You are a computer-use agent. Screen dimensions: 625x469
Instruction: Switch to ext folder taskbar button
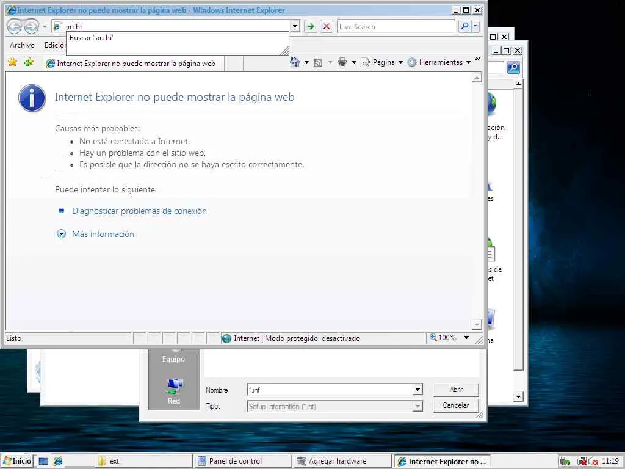point(143,461)
